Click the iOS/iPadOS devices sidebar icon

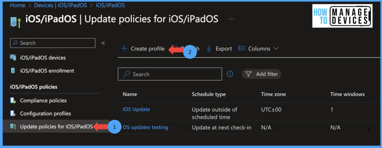pos(13,58)
